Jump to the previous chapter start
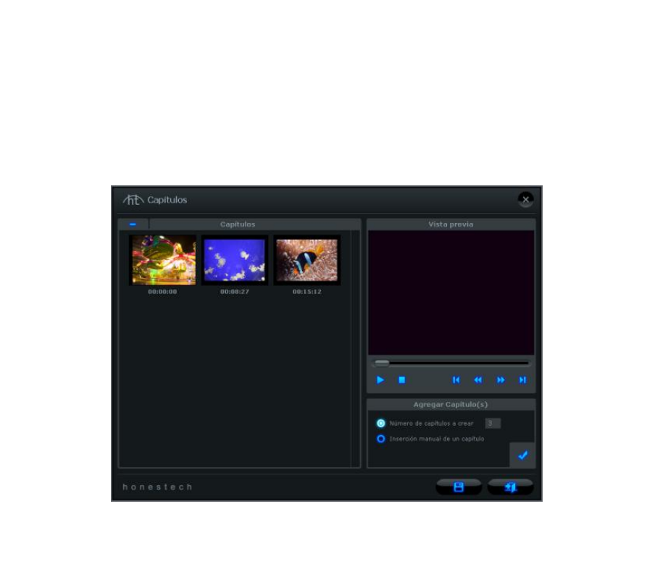 (456, 379)
